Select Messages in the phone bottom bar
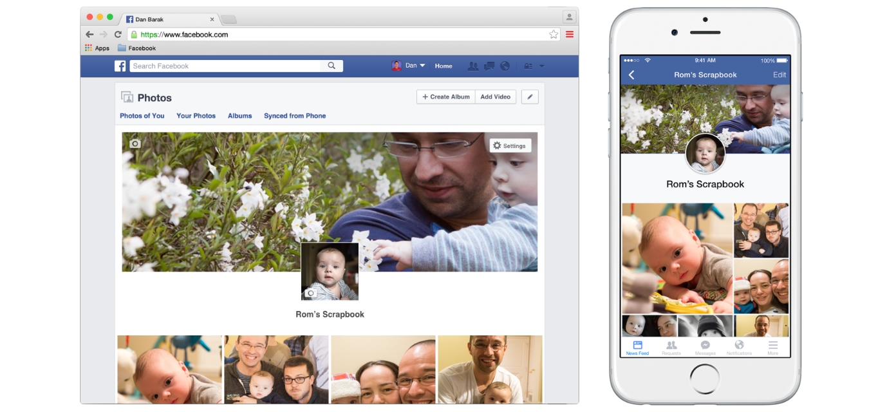This screenshot has width=878, height=412. [x=705, y=347]
